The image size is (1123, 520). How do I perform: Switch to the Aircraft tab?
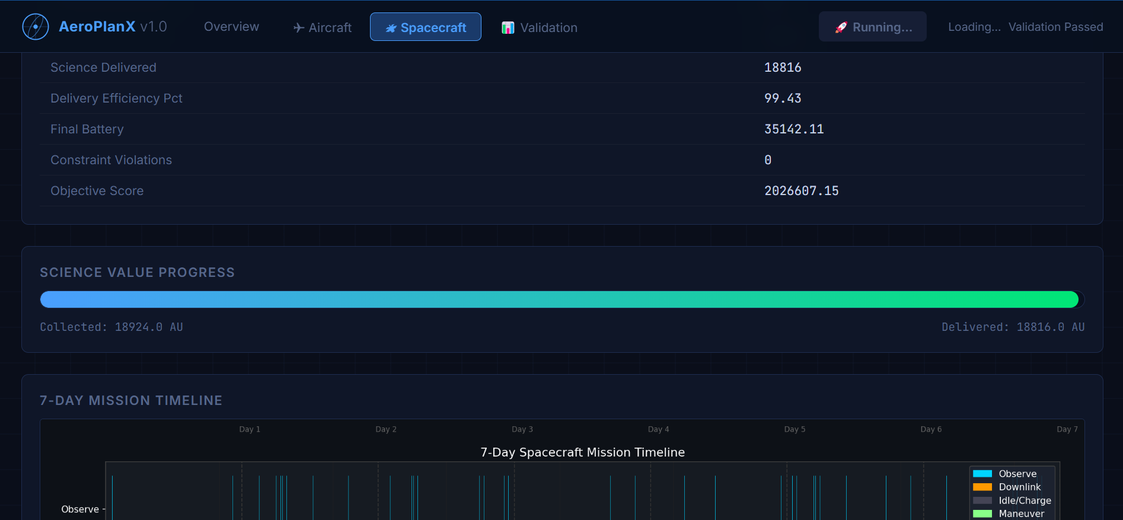pyautogui.click(x=322, y=27)
